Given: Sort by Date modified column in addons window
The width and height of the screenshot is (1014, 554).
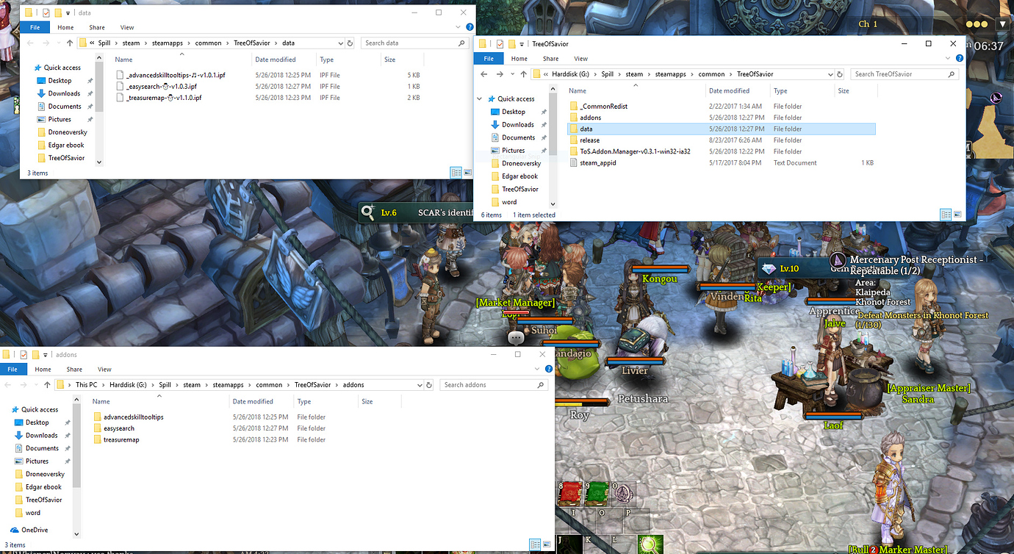Looking at the screenshot, I should pyautogui.click(x=253, y=402).
